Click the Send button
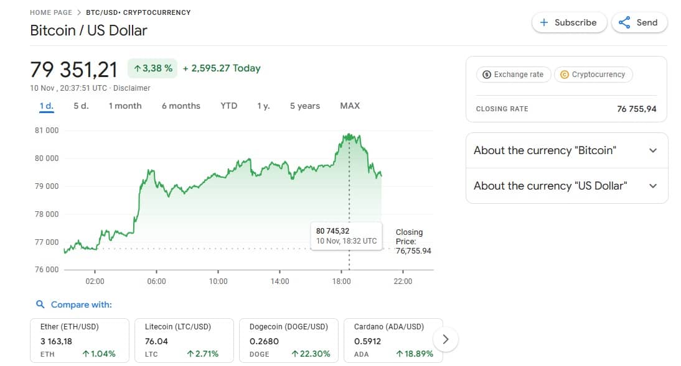Screen dimensions: 681x366 pyautogui.click(x=639, y=22)
